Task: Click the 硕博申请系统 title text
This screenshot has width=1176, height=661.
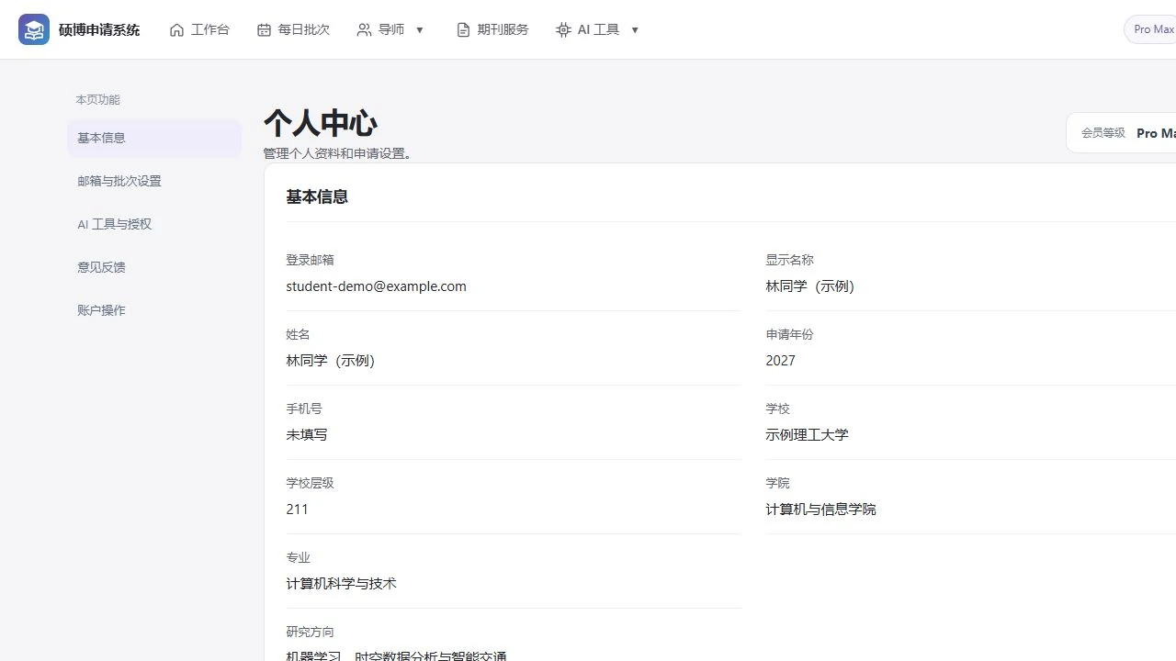Action: [99, 29]
